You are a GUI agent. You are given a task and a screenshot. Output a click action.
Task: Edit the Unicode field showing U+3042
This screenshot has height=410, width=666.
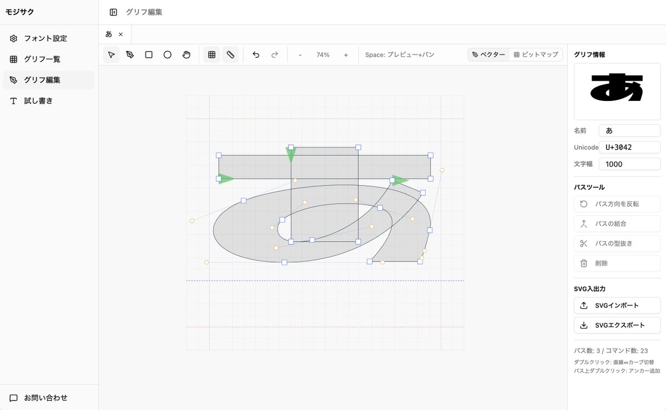click(629, 147)
